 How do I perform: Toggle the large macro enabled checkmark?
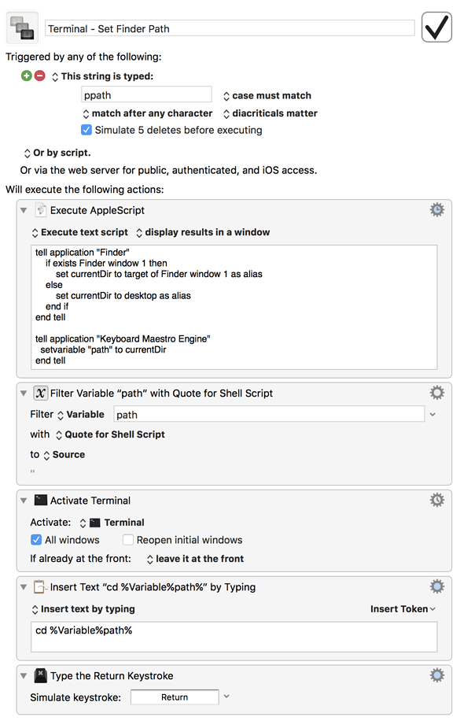click(436, 28)
